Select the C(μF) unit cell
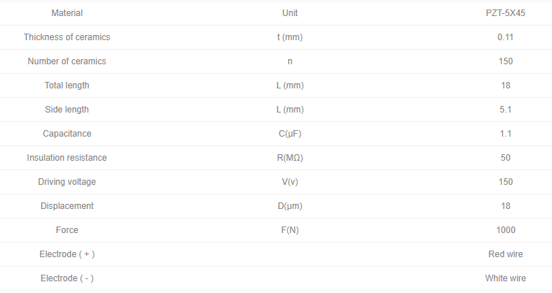Image resolution: width=552 pixels, height=293 pixels. coord(290,134)
